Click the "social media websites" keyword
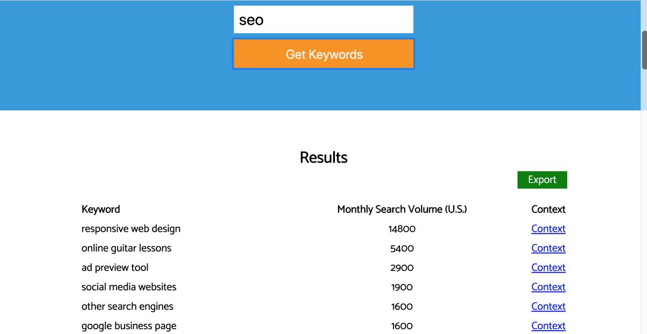This screenshot has height=334, width=647. pyautogui.click(x=129, y=287)
